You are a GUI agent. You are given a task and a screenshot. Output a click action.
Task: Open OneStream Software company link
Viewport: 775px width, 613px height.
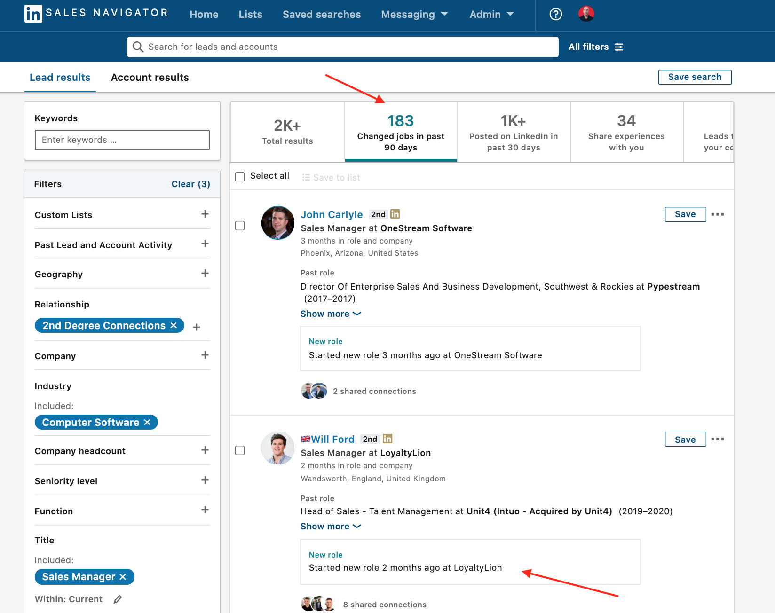click(426, 228)
